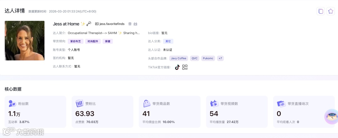This screenshot has height=138, width=338.
Task: Expand the +7 more brands tag
Action: click(220, 58)
